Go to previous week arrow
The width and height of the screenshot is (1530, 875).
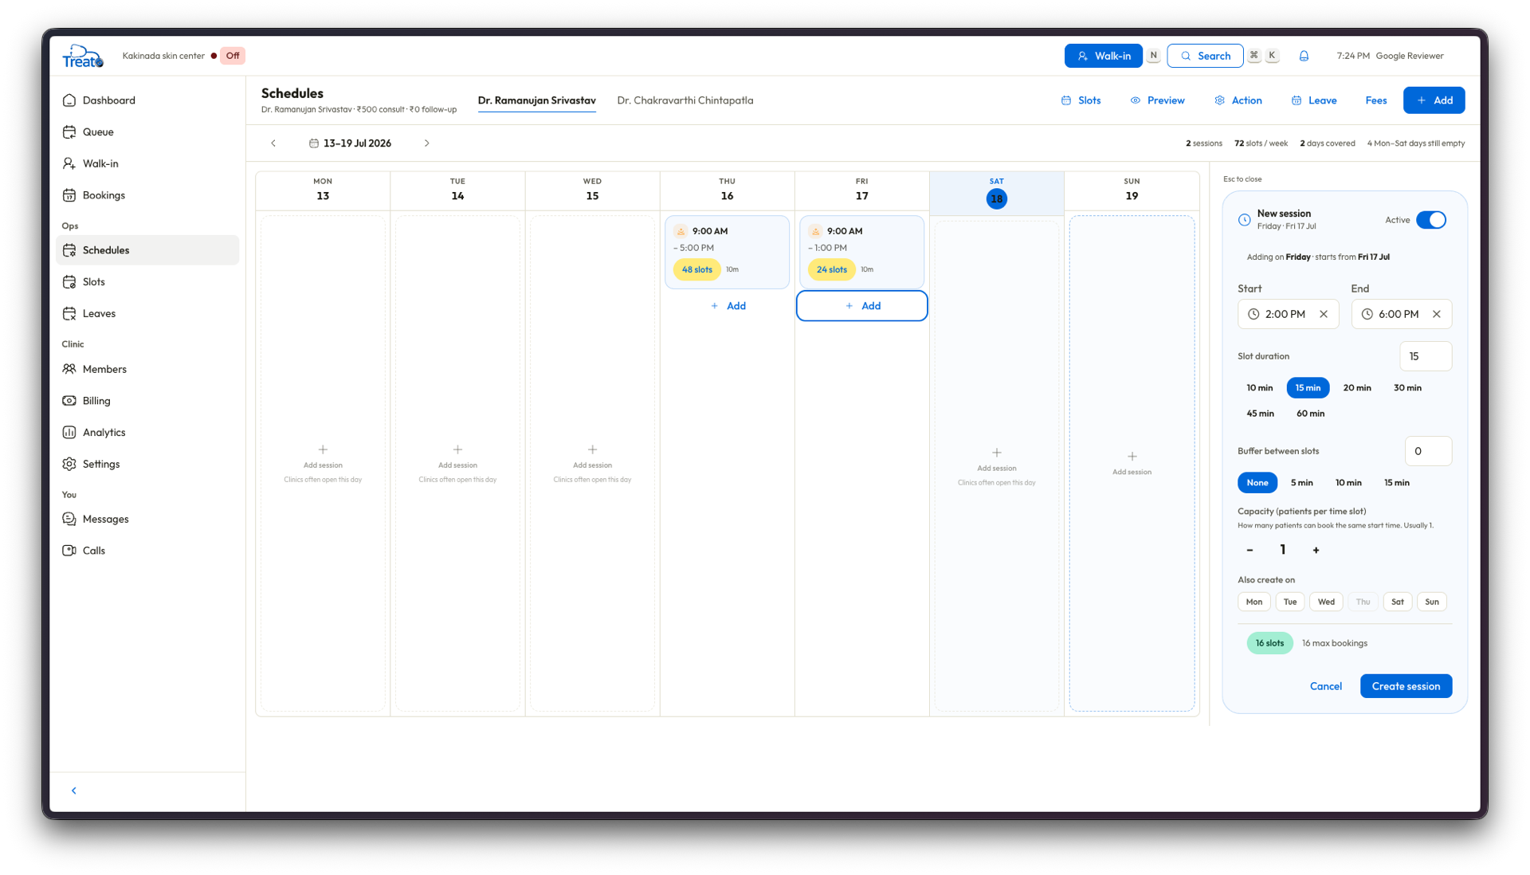pyautogui.click(x=273, y=143)
